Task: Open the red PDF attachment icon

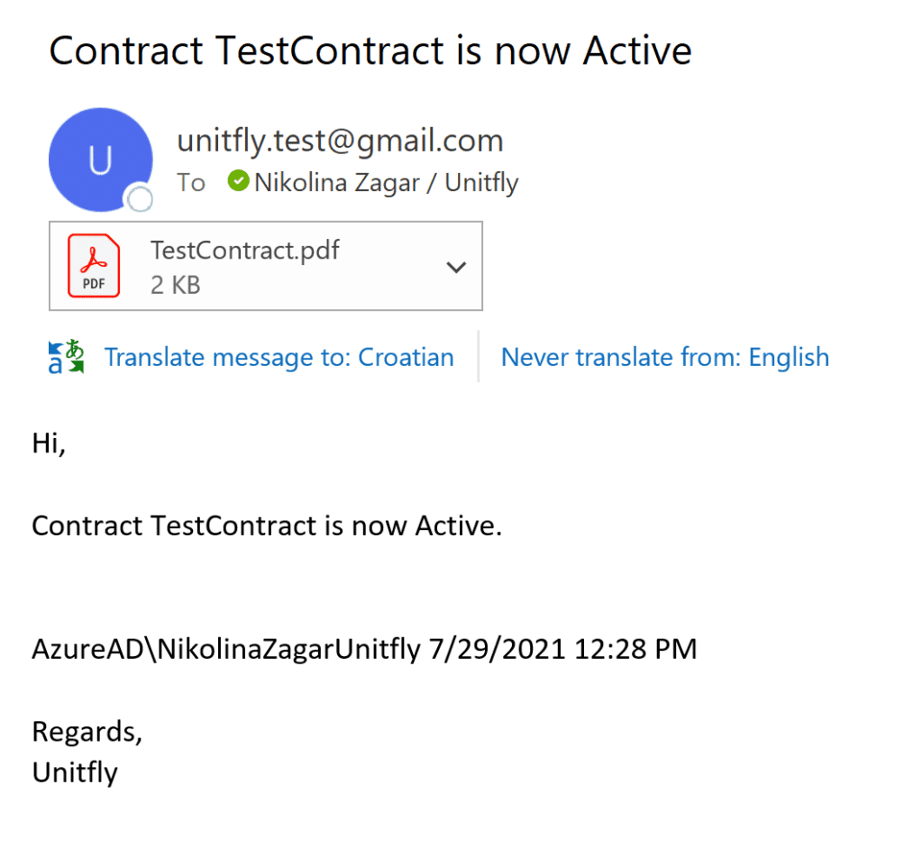Action: pyautogui.click(x=94, y=266)
